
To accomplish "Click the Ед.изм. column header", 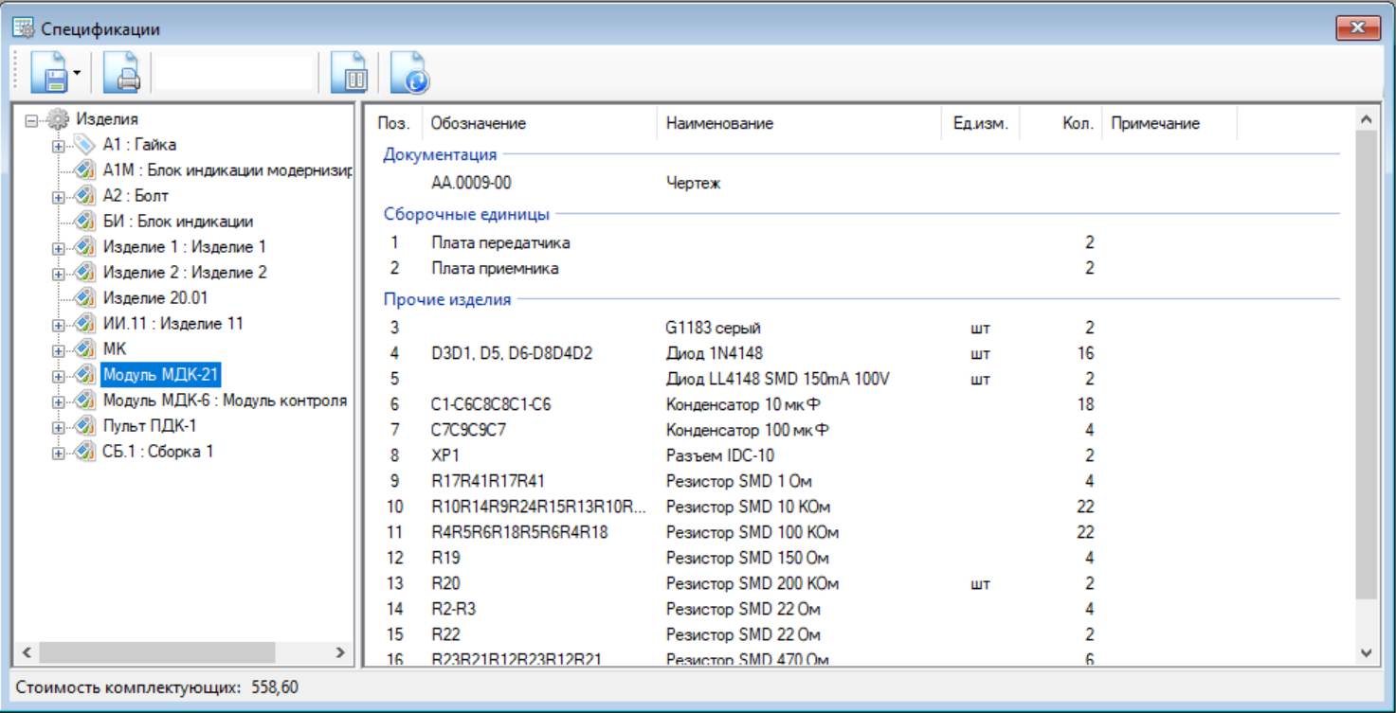I will pyautogui.click(x=981, y=124).
